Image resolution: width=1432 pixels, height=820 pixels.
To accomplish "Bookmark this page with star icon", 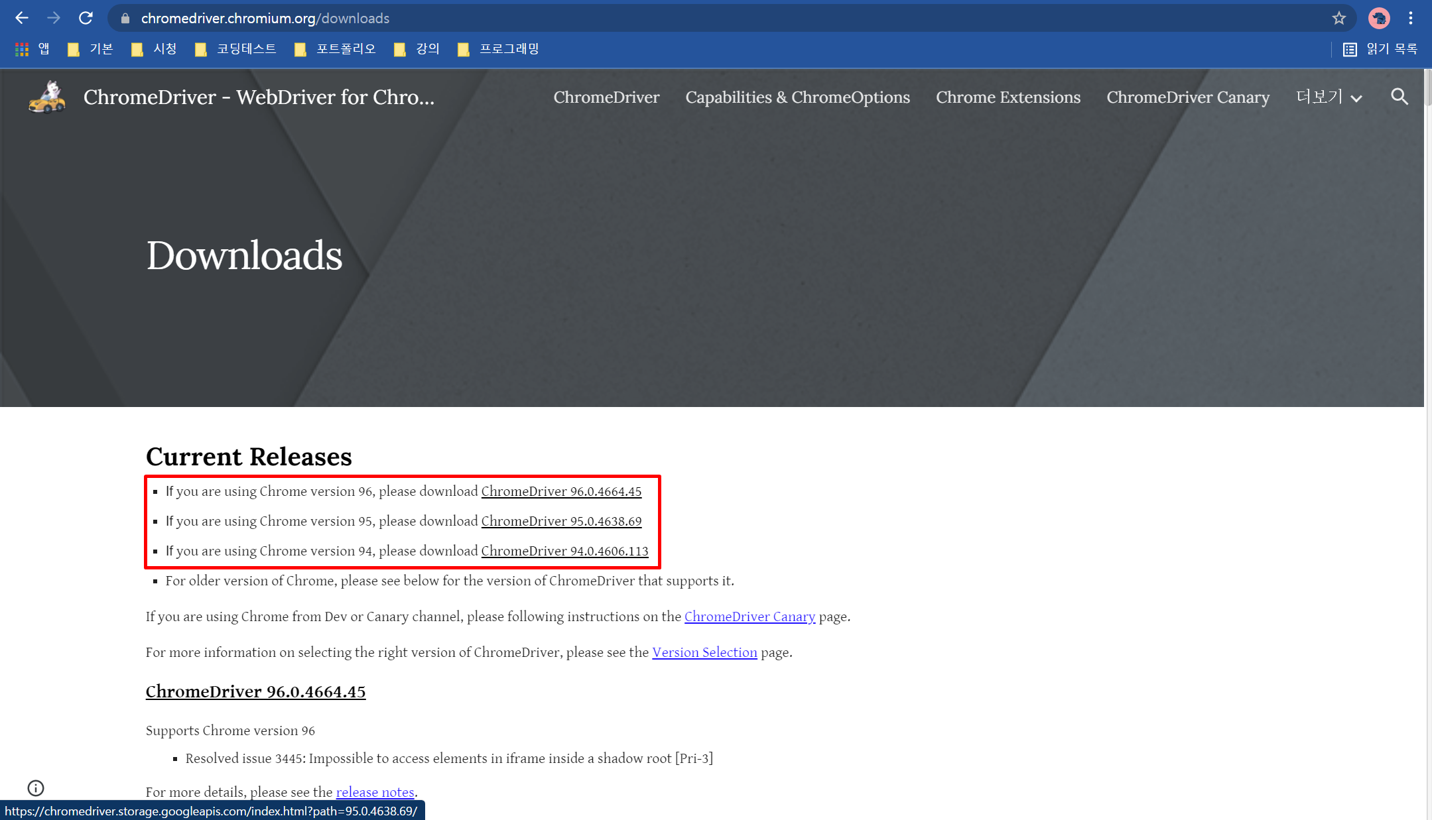I will coord(1338,18).
